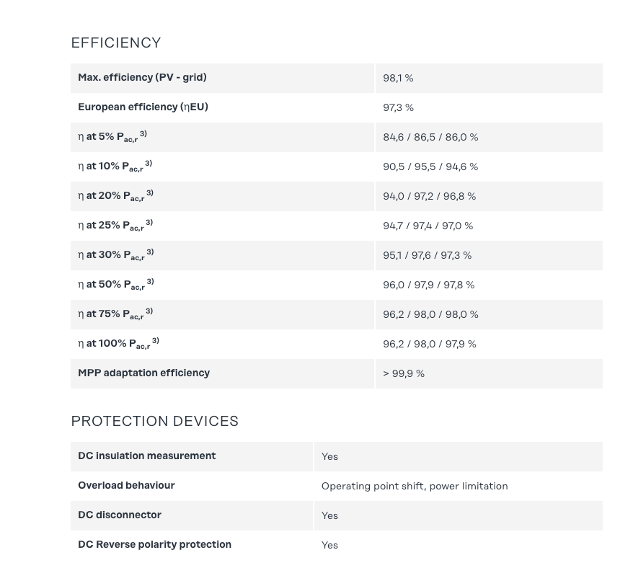The width and height of the screenshot is (633, 586).
Task: Select the 84,6 / 86,5 / 86,0 % value
Action: (430, 137)
